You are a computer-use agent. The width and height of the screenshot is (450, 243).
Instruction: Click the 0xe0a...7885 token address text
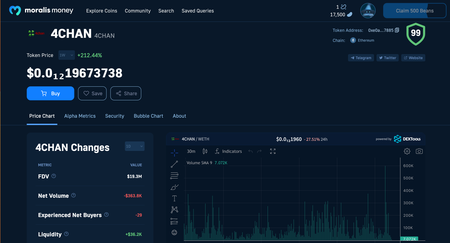[381, 30]
